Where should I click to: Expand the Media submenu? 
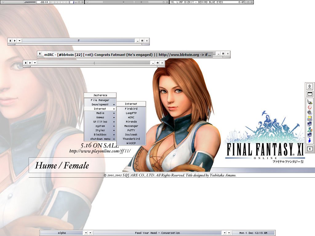click(100, 113)
